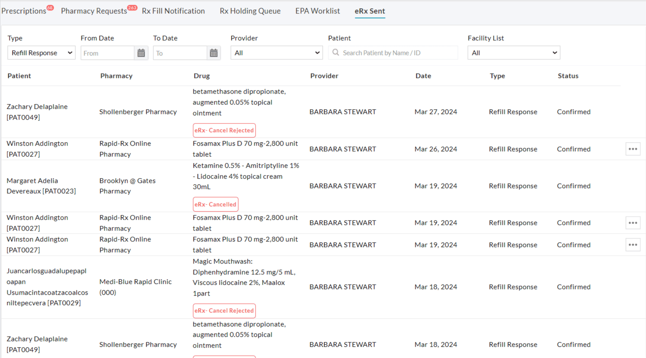This screenshot has width=646, height=358.
Task: Open the From Date calendar picker icon
Action: click(141, 53)
